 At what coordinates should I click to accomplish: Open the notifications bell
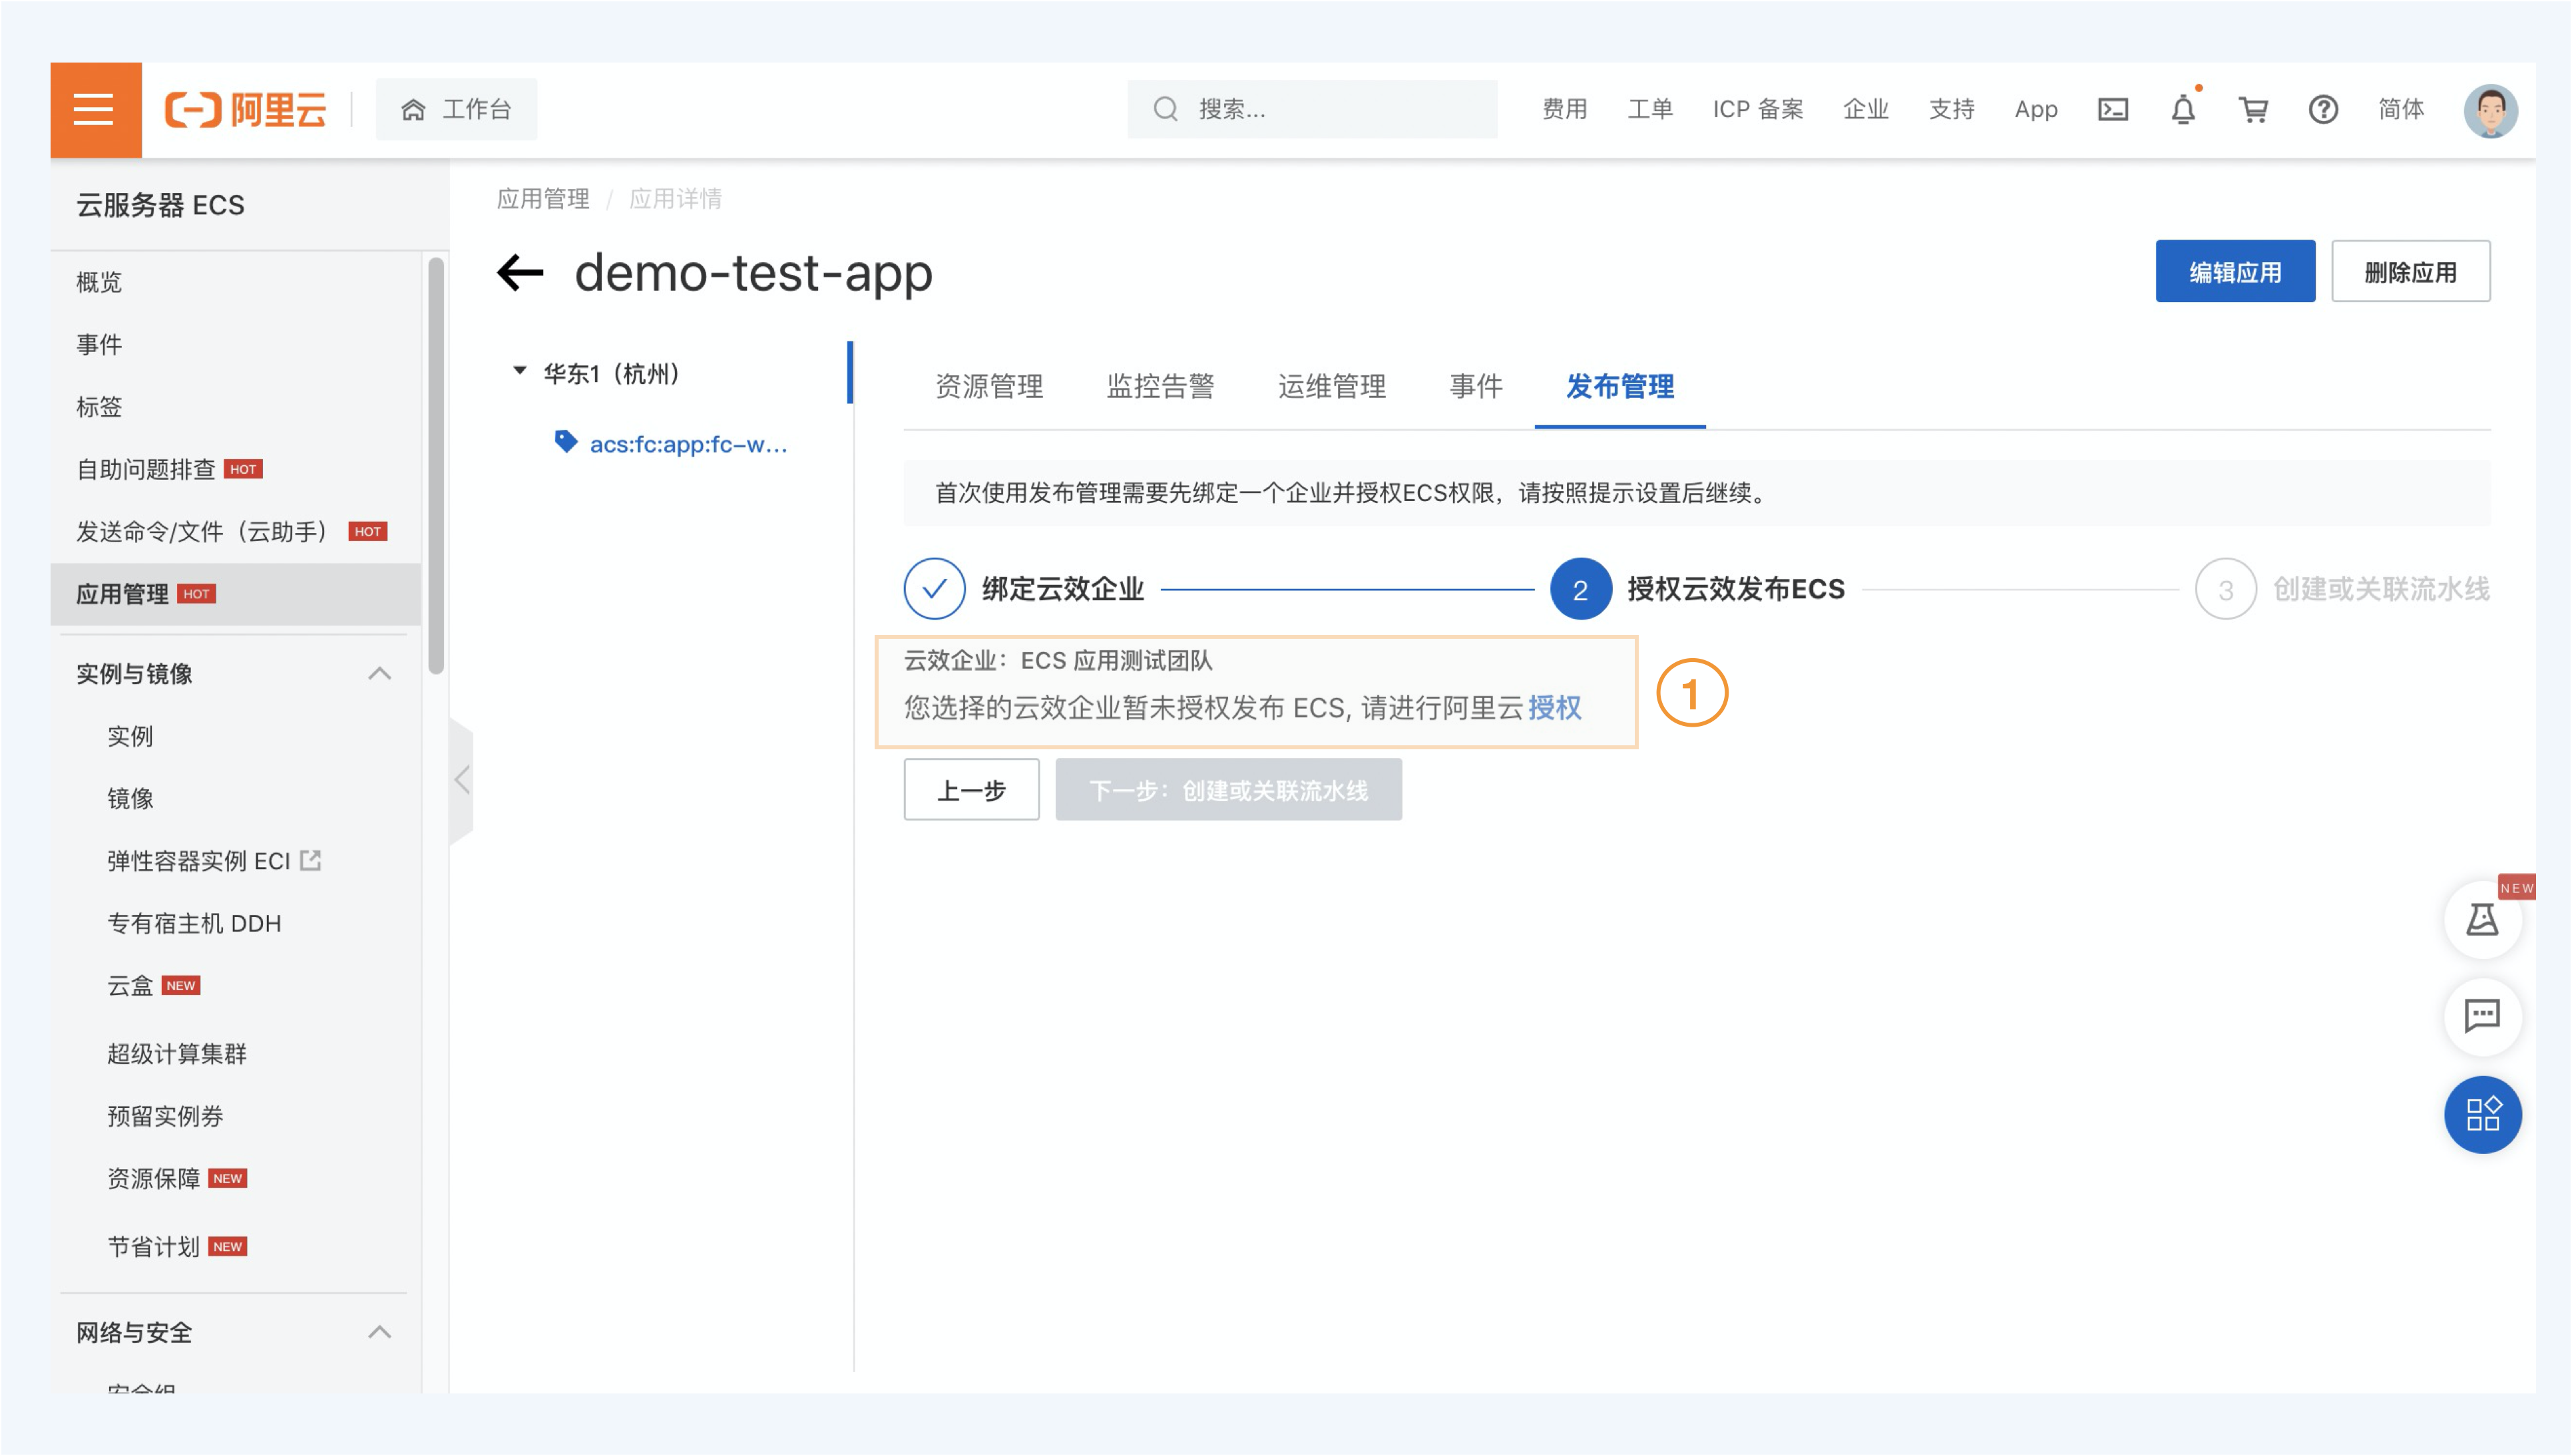point(2183,109)
